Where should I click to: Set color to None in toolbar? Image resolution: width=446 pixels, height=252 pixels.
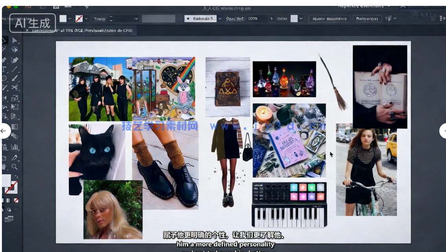coord(16,200)
